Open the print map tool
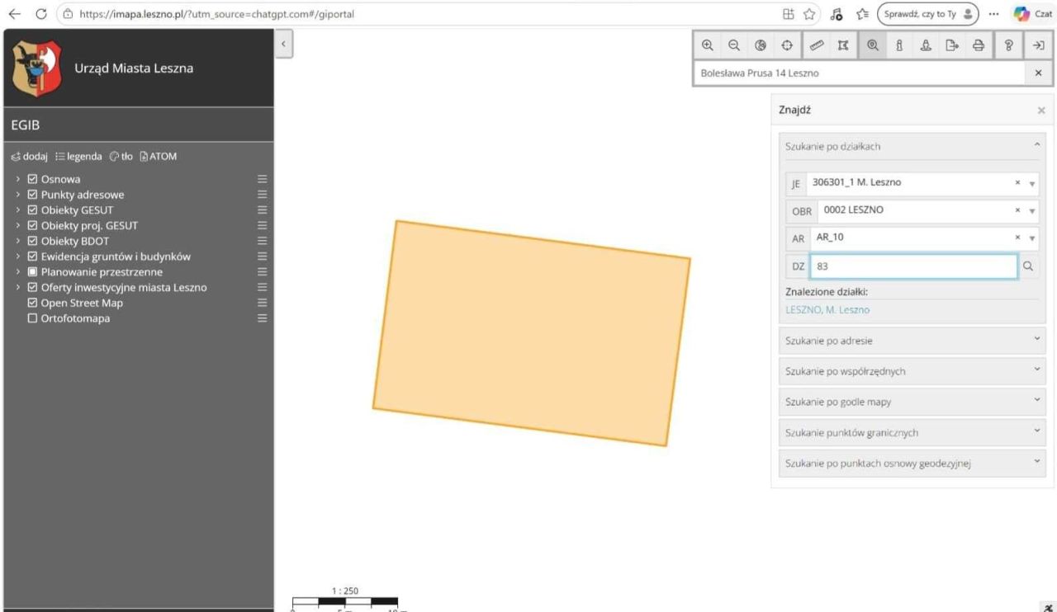Viewport: 1057px width, 612px height. coord(979,46)
